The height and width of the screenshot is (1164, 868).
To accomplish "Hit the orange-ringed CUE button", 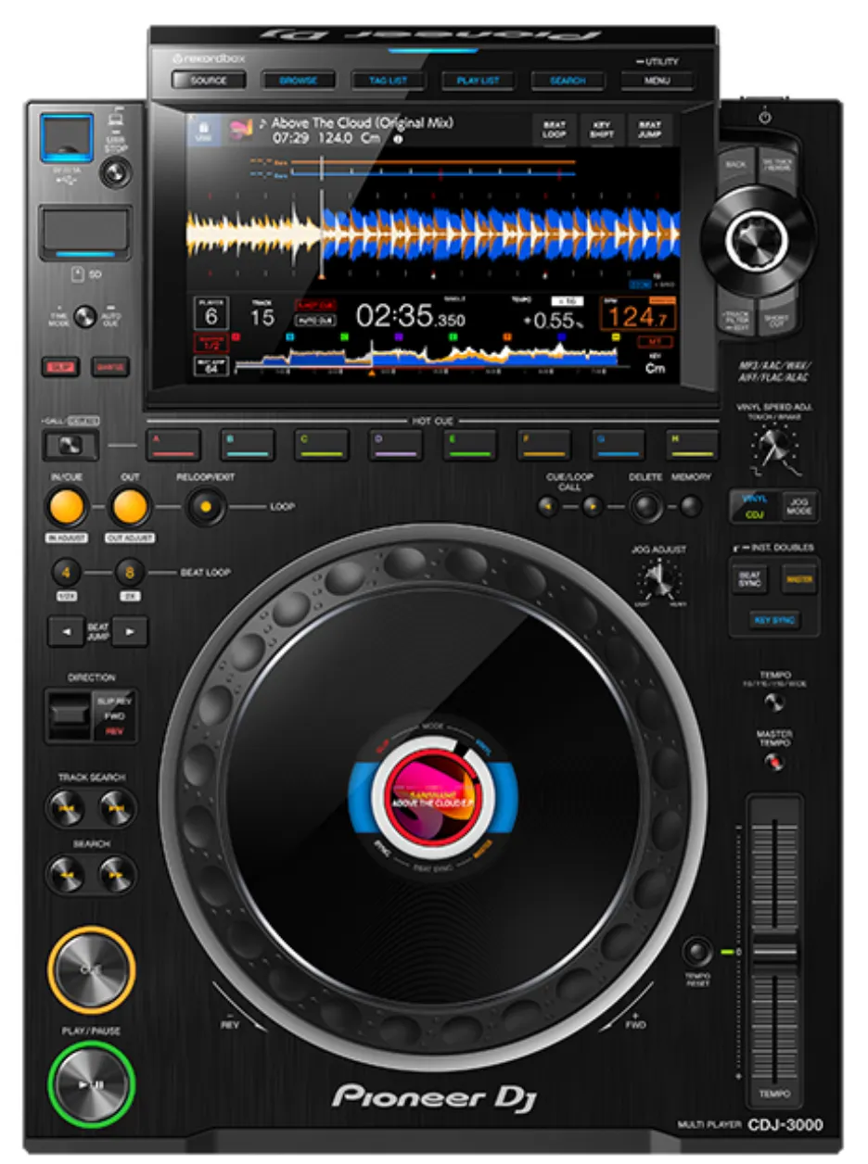I will click(91, 970).
